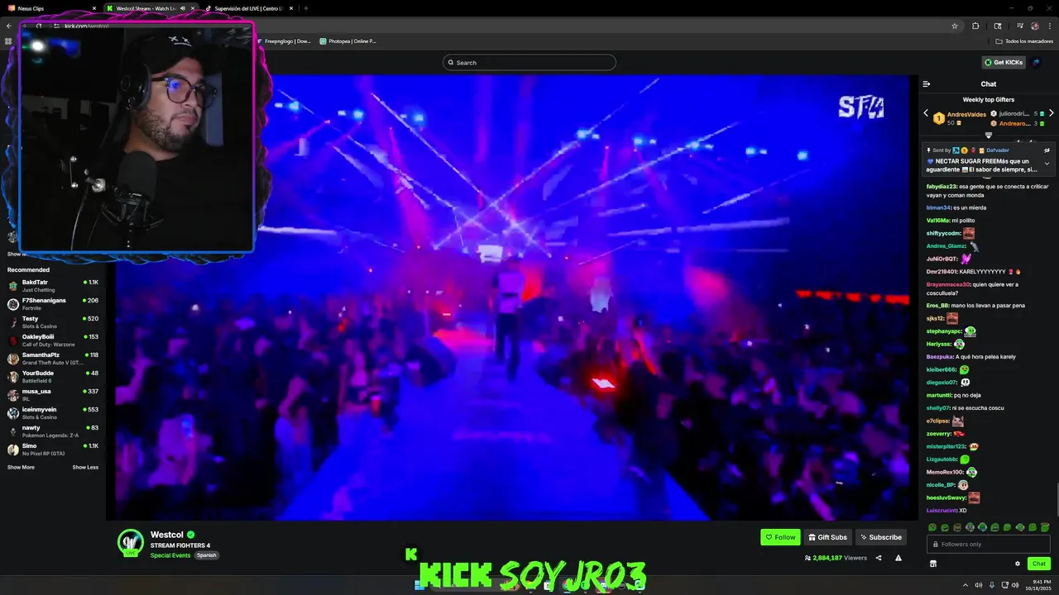Open recommended channel F7Shenanigans
Image resolution: width=1059 pixels, height=595 pixels.
coord(53,304)
